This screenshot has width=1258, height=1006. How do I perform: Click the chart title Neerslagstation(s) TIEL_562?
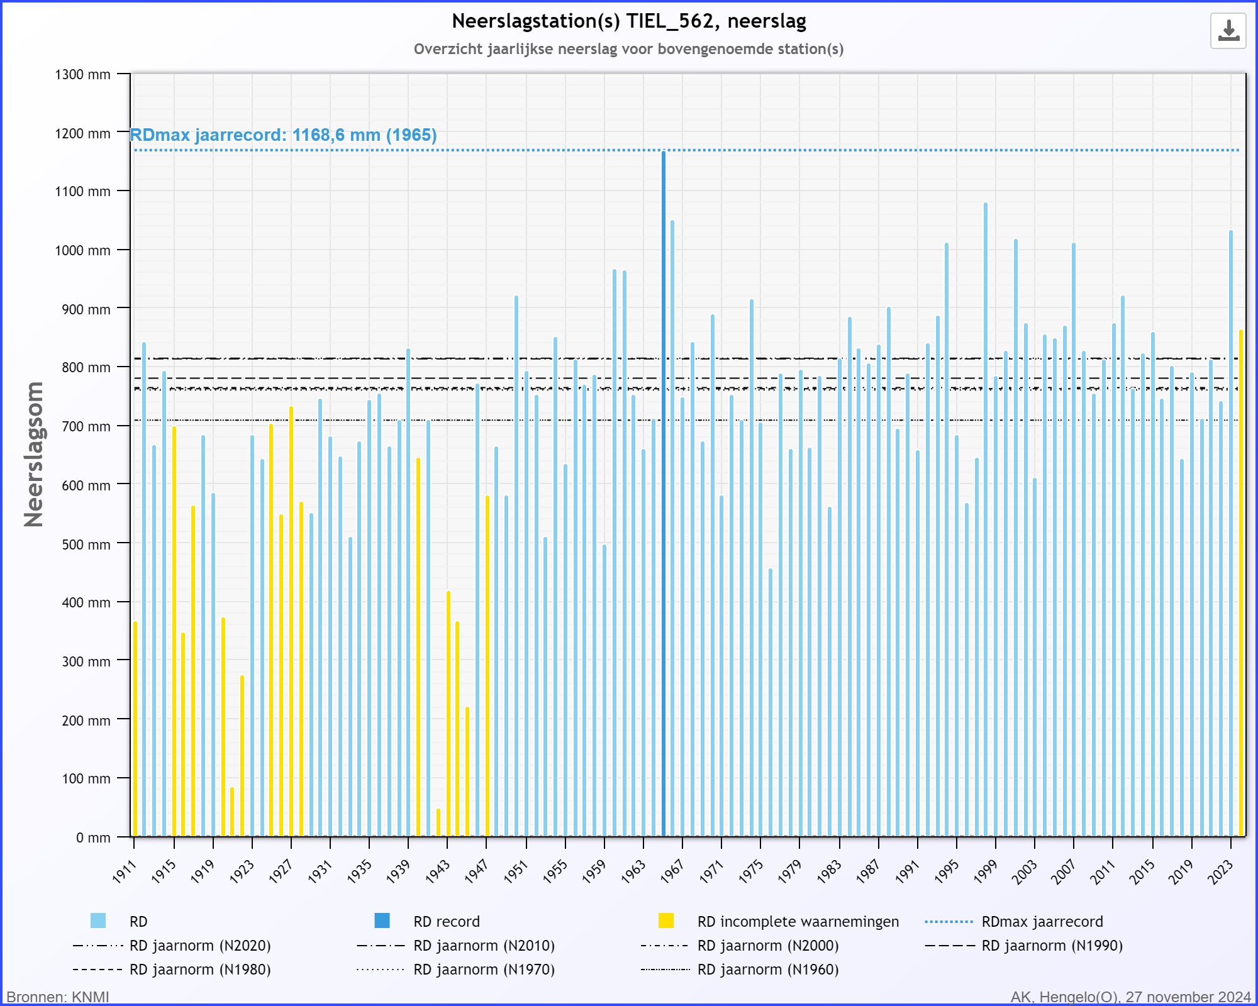click(628, 21)
